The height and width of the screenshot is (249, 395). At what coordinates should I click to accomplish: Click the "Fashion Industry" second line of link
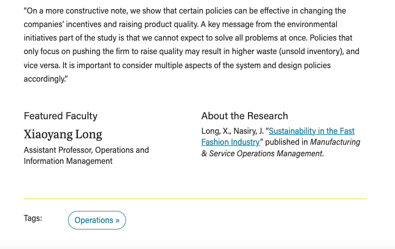click(230, 142)
